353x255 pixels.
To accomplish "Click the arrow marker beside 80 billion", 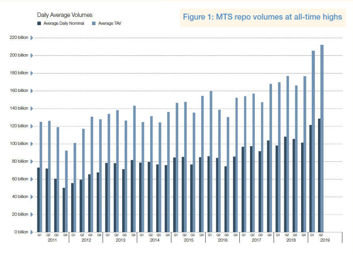I will click(x=32, y=161).
